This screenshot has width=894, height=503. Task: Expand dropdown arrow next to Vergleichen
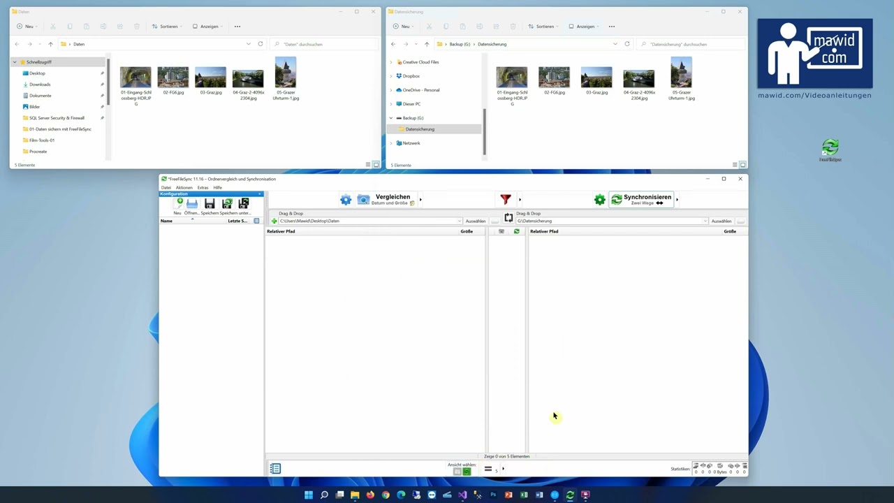[x=420, y=200]
